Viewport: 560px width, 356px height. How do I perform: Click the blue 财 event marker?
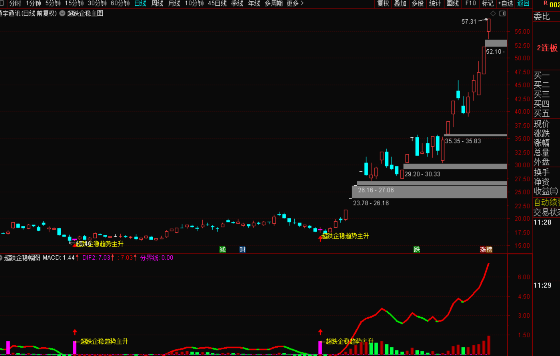242,250
